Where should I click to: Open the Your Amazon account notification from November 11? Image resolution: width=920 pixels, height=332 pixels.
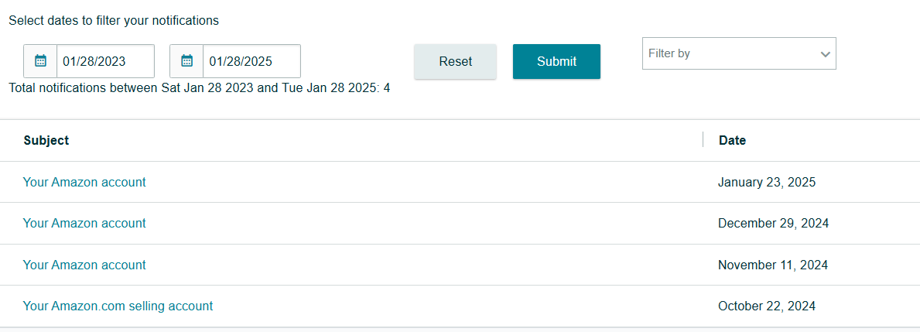[84, 265]
